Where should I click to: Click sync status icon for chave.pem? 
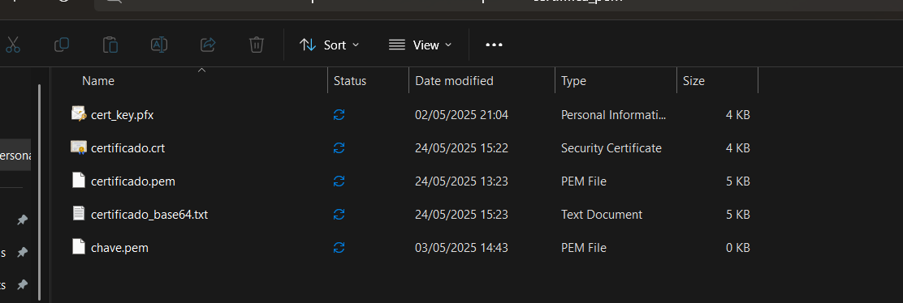point(339,249)
